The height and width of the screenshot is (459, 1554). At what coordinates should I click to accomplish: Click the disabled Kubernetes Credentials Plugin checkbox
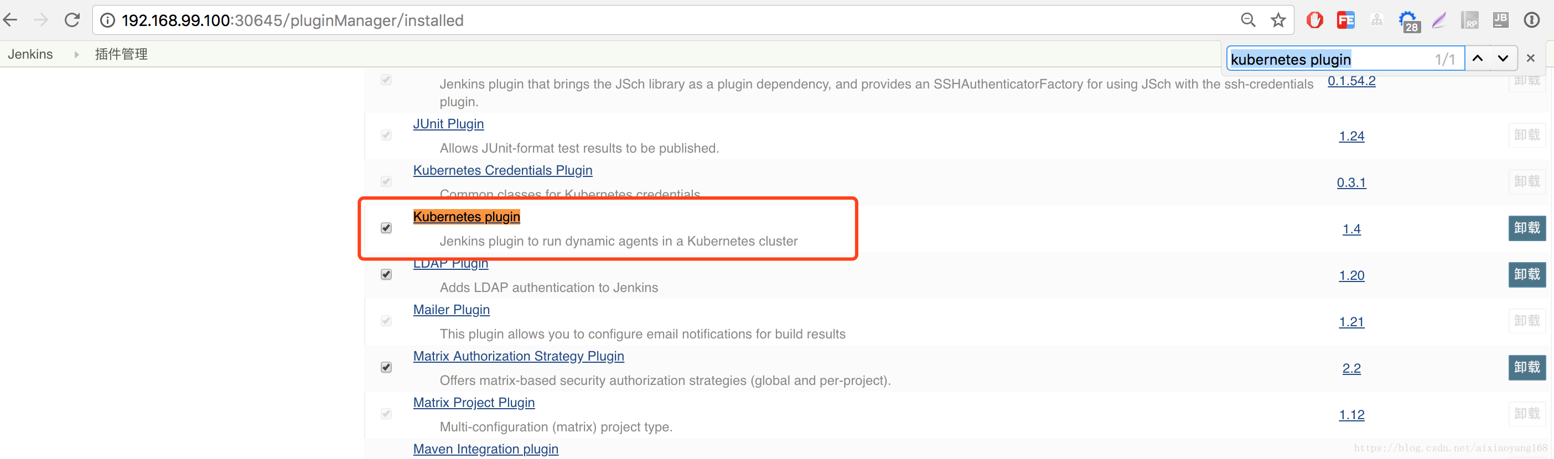pyautogui.click(x=386, y=181)
